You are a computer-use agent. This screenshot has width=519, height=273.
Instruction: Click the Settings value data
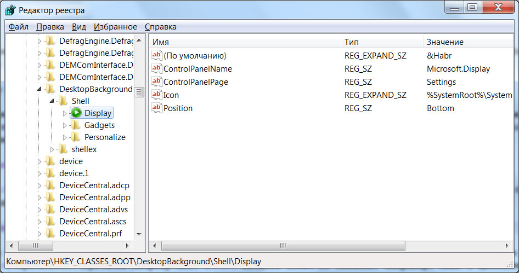(441, 82)
